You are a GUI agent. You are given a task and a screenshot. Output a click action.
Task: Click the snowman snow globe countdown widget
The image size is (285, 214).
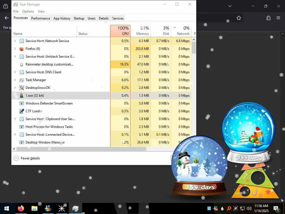199,166
